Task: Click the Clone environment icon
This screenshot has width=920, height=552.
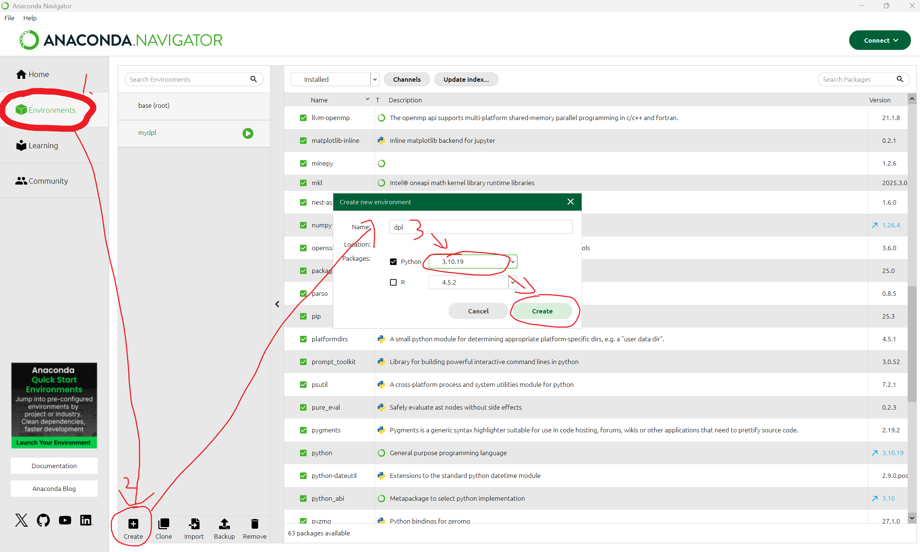Action: 164,524
